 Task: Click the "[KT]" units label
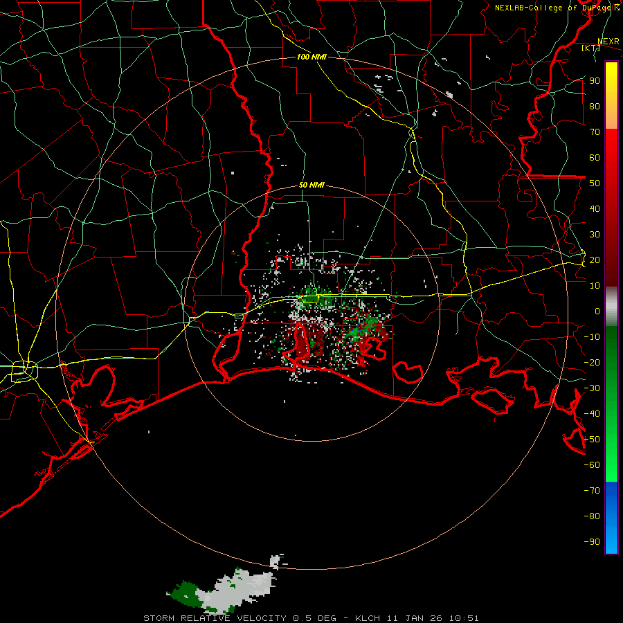point(591,48)
